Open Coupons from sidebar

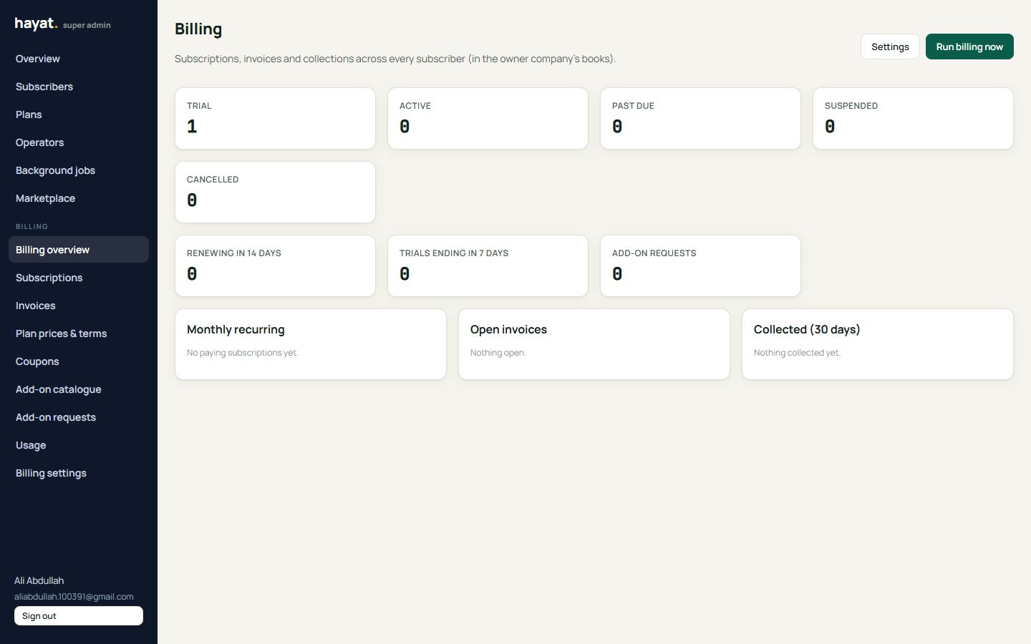(x=79, y=361)
